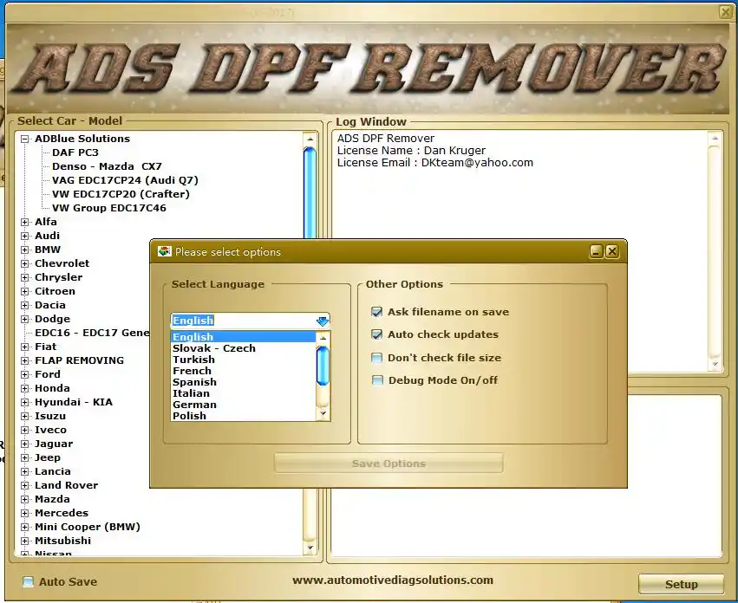The image size is (738, 603).
Task: Open the Setup button
Action: [x=681, y=584]
